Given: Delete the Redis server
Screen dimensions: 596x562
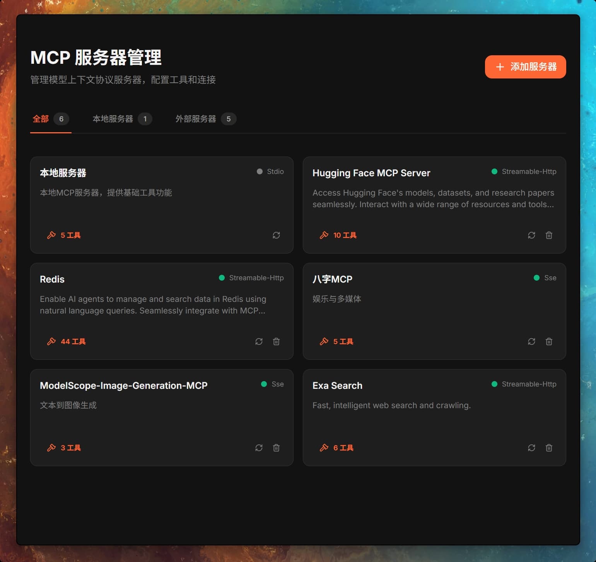Looking at the screenshot, I should (x=276, y=341).
